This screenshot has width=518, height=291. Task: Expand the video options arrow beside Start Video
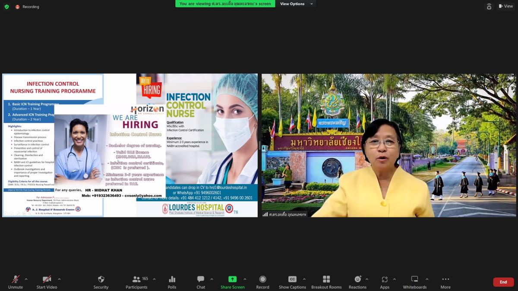click(x=59, y=279)
